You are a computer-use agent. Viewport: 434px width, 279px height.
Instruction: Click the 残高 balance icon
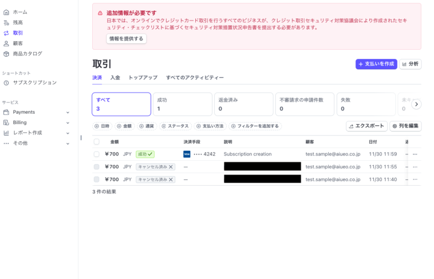point(6,23)
